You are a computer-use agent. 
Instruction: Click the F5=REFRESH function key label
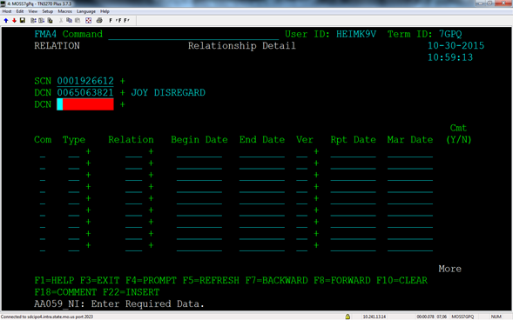pyautogui.click(x=211, y=281)
